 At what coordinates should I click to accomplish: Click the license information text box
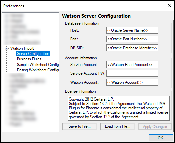tap(119, 108)
